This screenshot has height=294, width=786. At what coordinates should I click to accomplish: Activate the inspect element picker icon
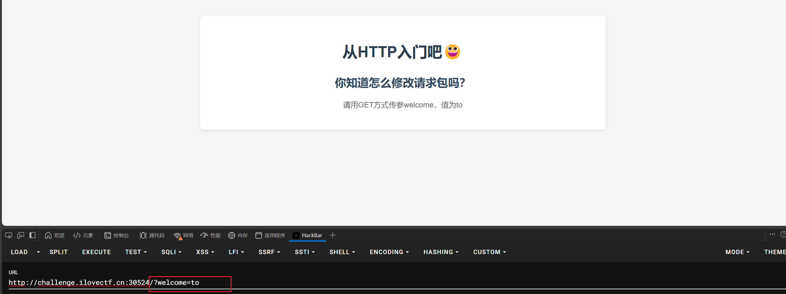8,235
